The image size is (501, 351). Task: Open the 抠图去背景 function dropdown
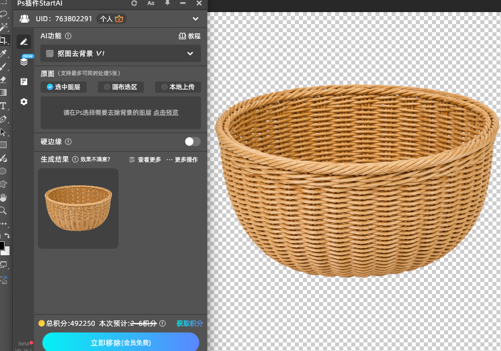coord(121,53)
